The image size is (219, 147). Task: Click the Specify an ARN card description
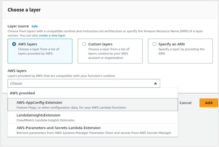[181, 51]
